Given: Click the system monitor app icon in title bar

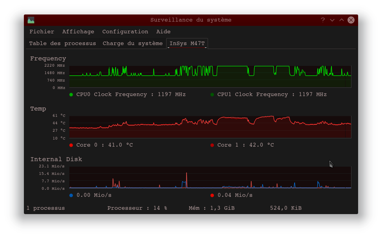Looking at the screenshot, I should 31,20.
